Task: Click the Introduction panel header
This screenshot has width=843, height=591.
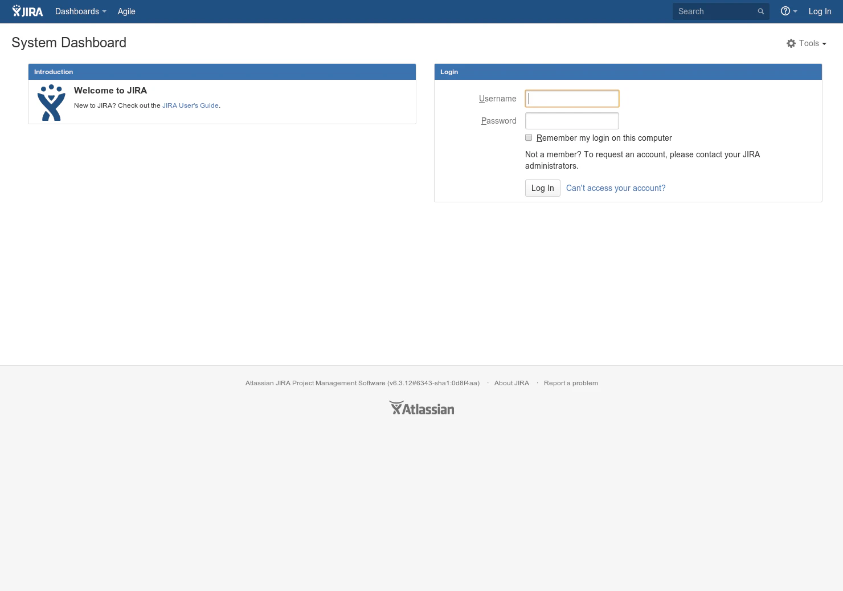Action: (222, 72)
